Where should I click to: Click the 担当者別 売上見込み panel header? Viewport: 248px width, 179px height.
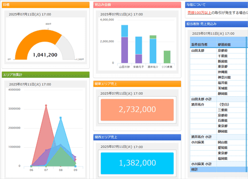216,24
